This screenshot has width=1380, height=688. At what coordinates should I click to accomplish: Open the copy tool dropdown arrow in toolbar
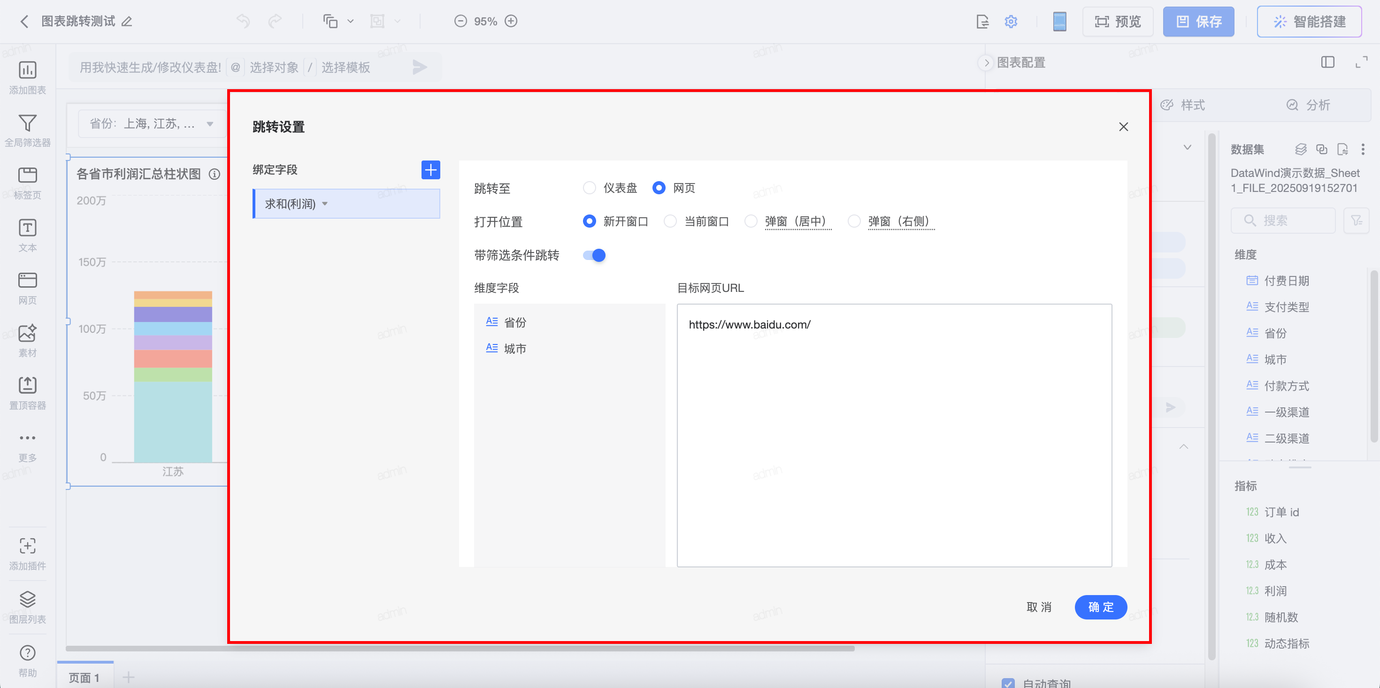pos(350,22)
